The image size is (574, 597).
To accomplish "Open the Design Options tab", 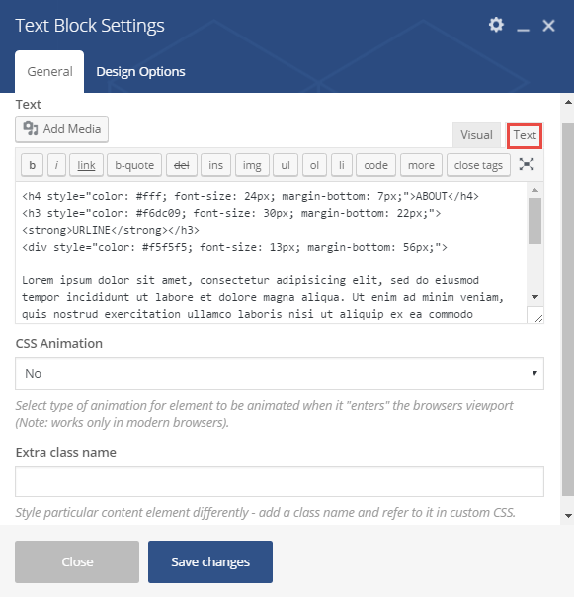I will click(140, 72).
